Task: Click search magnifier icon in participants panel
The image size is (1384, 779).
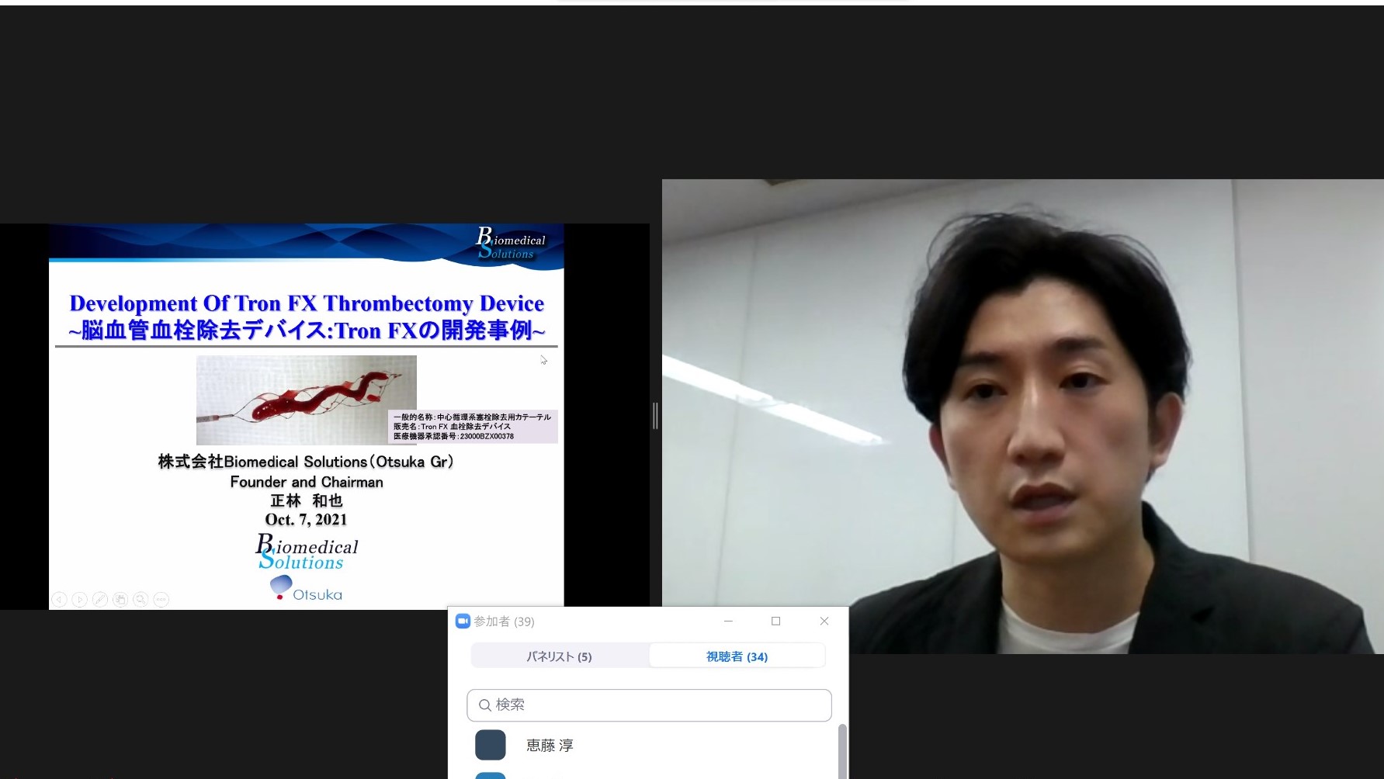Action: tap(484, 705)
